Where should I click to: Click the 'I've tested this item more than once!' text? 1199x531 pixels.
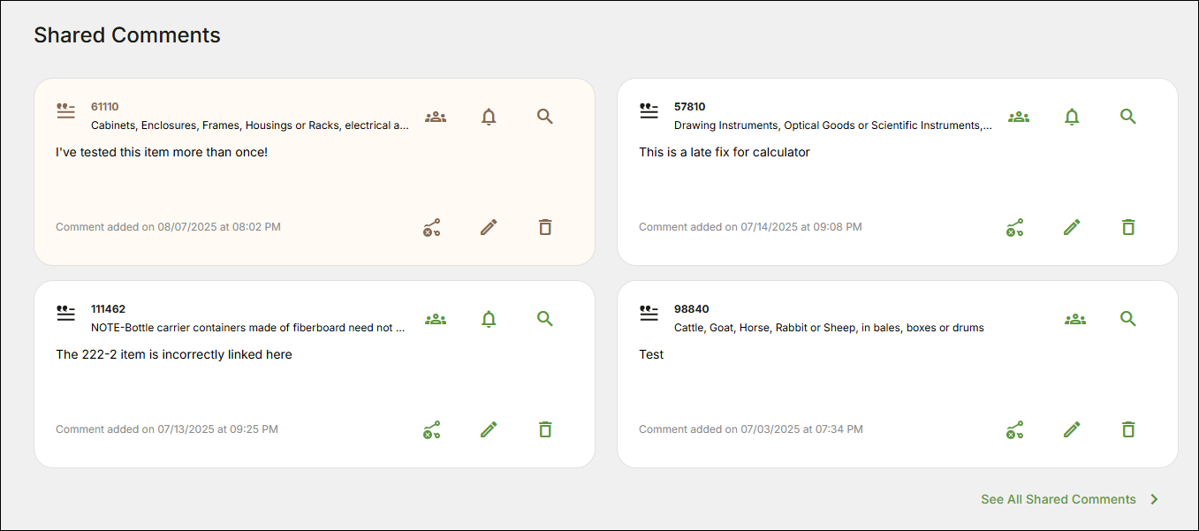point(162,152)
